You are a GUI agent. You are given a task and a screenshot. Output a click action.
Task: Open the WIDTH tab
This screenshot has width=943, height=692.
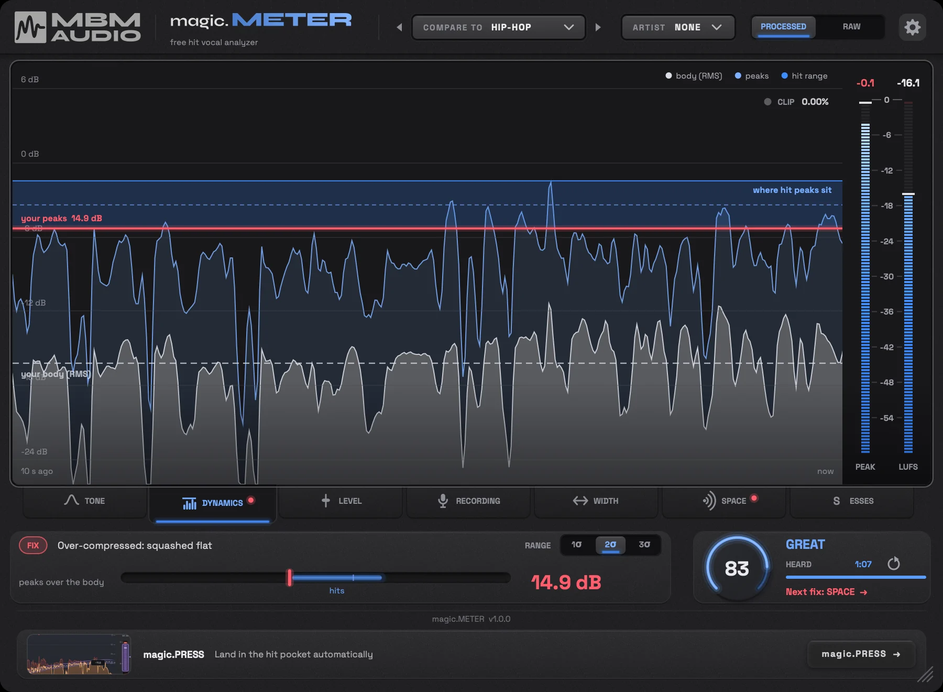tap(596, 501)
